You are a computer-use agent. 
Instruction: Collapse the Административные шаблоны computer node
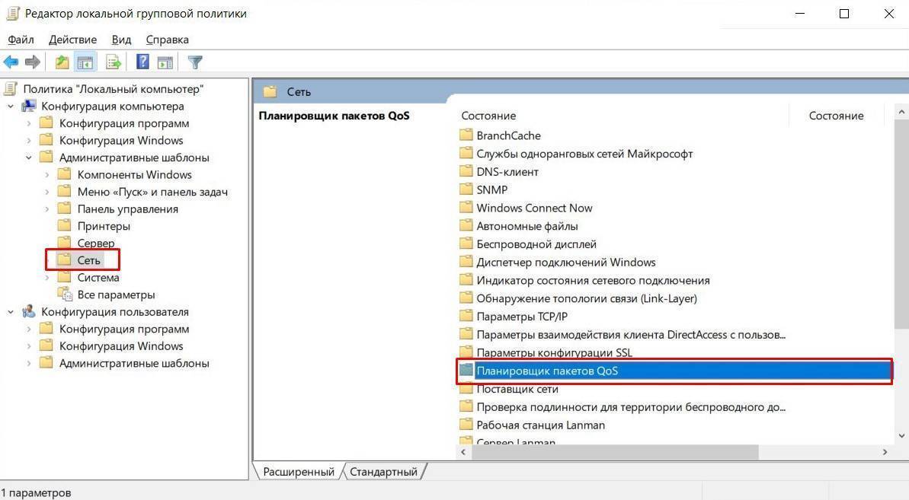click(x=29, y=158)
